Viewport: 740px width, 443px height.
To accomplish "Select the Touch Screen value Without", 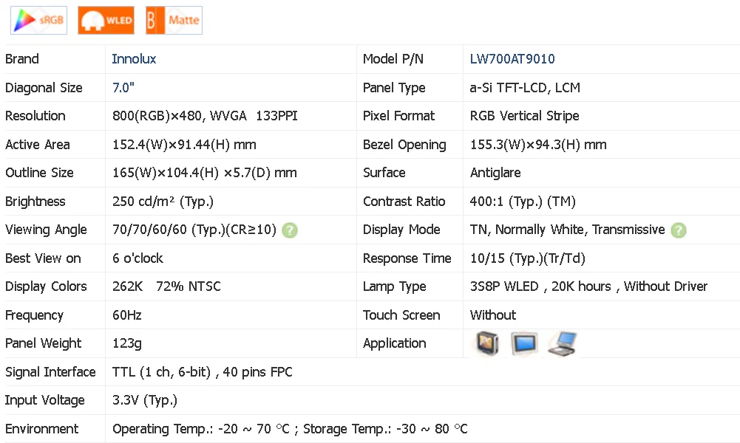I will click(492, 315).
